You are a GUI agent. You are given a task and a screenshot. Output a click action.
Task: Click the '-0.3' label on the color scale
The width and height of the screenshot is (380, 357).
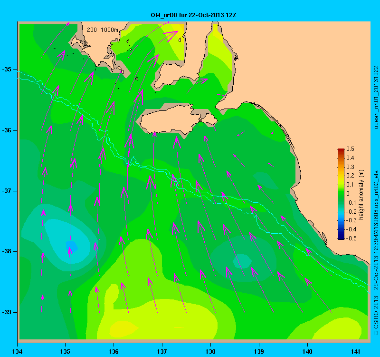point(351,220)
